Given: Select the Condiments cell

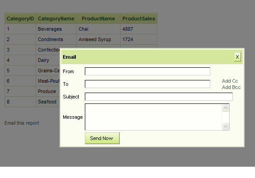Looking at the screenshot, I should click(56, 39).
